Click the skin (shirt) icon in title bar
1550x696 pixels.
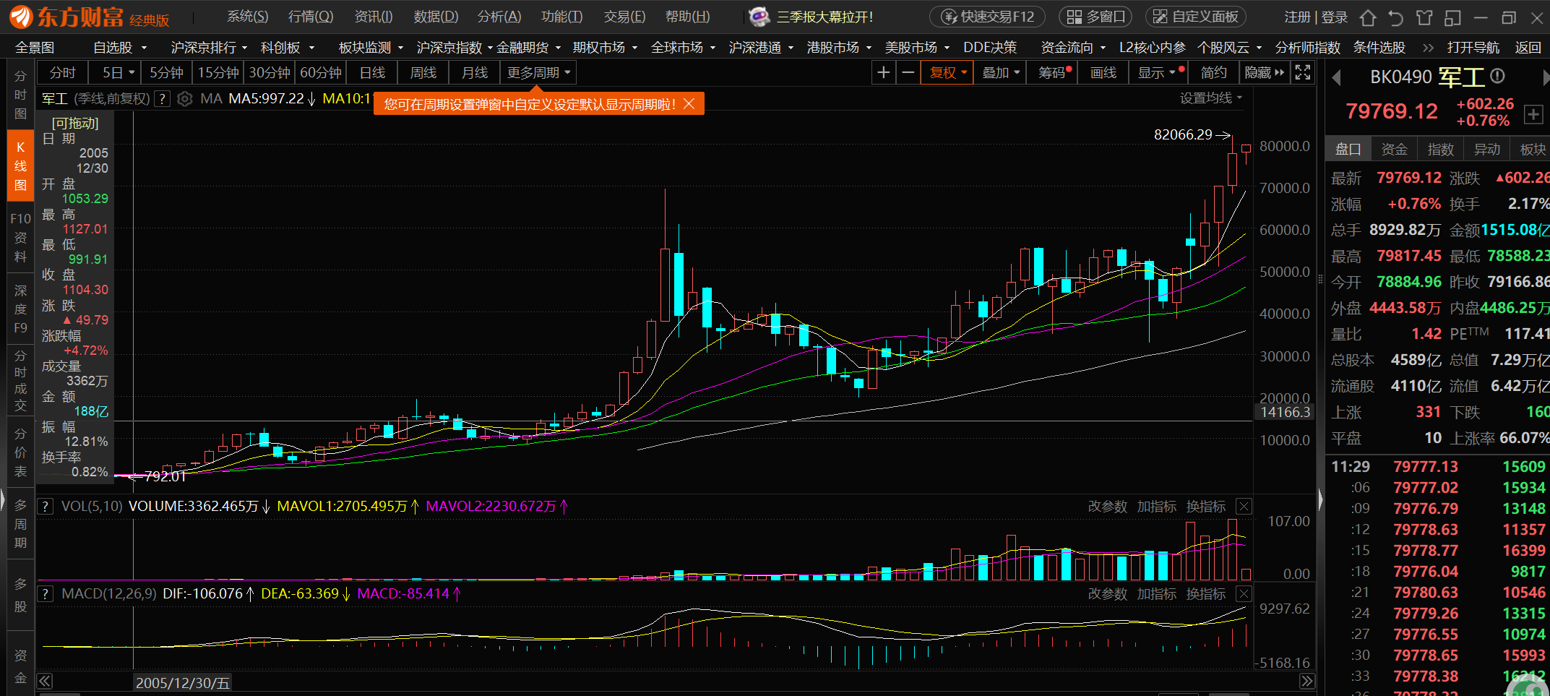1424,17
